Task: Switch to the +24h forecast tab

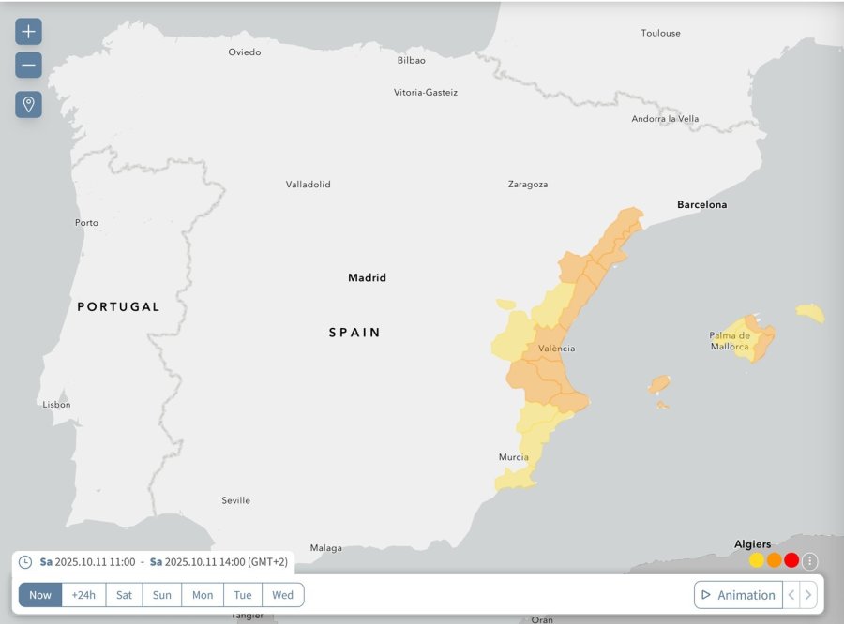Action: click(83, 595)
